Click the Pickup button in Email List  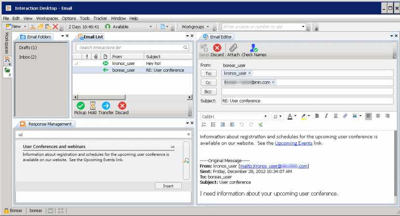(80, 106)
